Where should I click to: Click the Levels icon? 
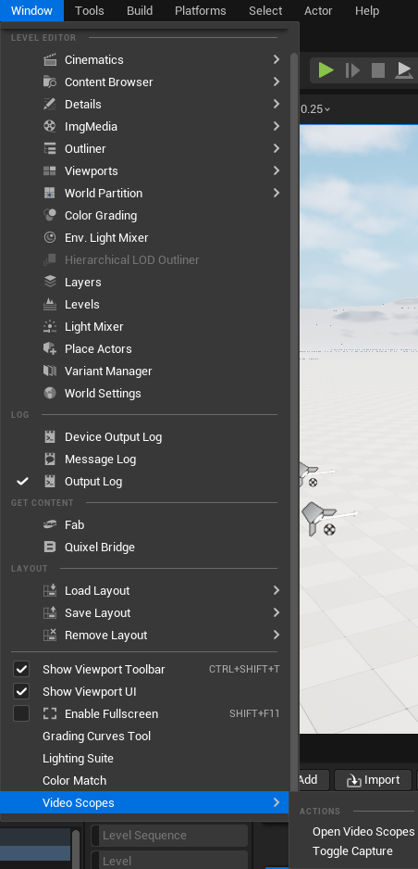click(50, 304)
